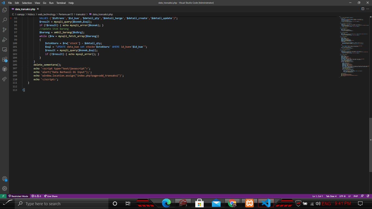This screenshot has width=372, height=209.
Task: Click the vertical editor scrollbar thumb
Action: [x=371, y=145]
